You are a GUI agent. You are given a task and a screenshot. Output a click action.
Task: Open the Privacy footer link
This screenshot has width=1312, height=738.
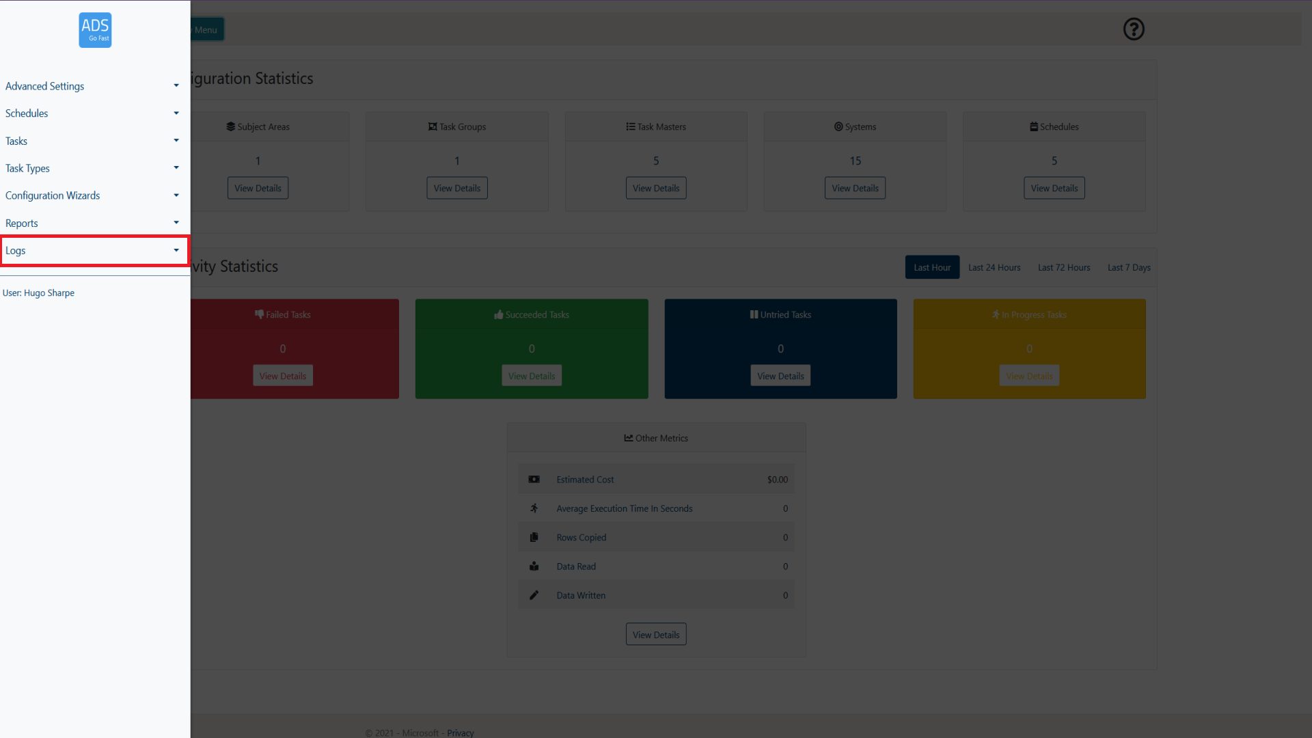pyautogui.click(x=460, y=733)
